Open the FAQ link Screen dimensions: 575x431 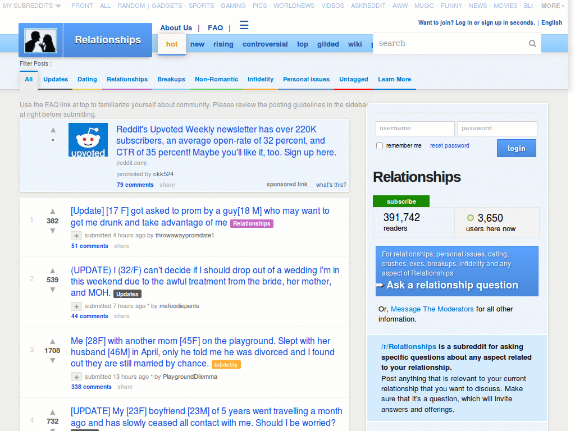point(215,28)
